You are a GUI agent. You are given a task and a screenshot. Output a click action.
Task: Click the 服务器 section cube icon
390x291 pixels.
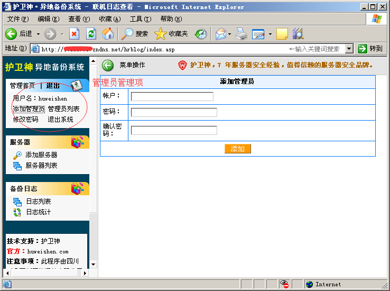pos(77,142)
